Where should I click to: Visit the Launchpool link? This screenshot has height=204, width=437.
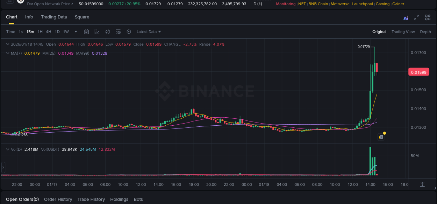[363, 4]
